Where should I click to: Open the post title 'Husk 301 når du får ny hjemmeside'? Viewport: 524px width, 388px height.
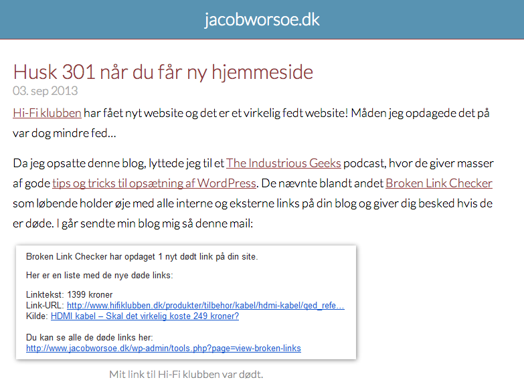click(x=163, y=72)
